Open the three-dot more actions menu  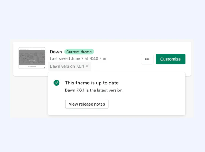(x=147, y=59)
